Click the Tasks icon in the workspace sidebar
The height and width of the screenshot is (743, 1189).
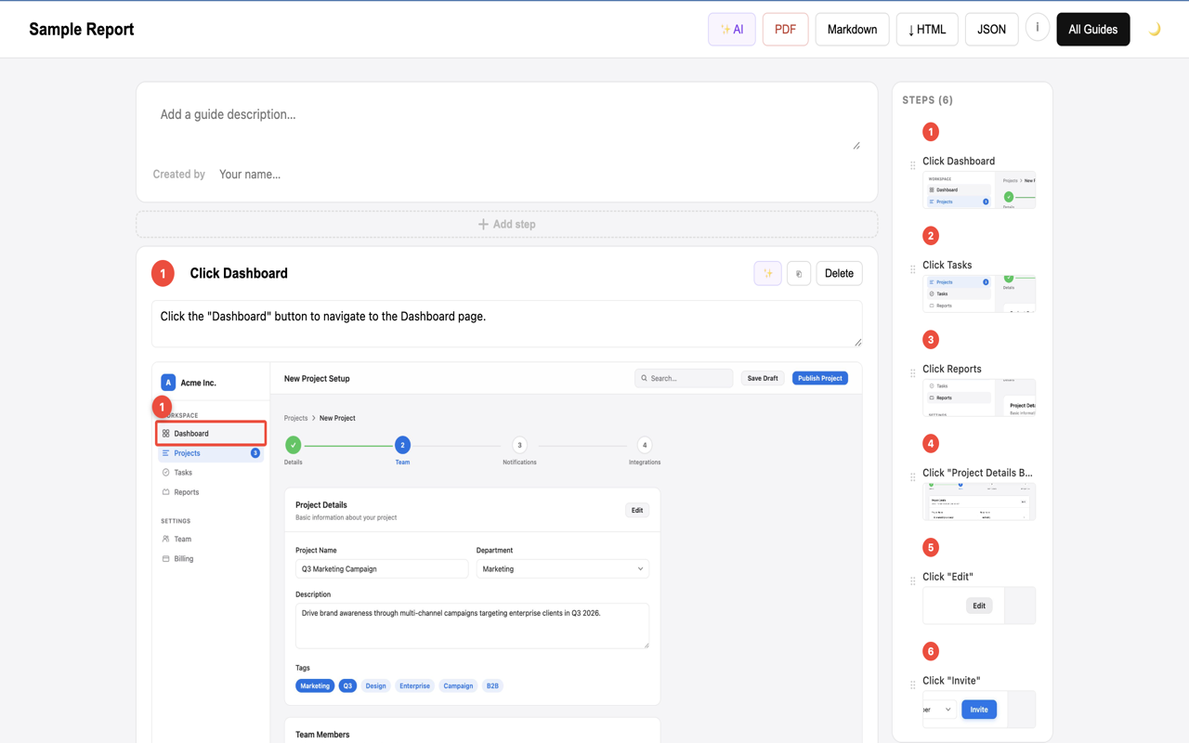tap(168, 472)
